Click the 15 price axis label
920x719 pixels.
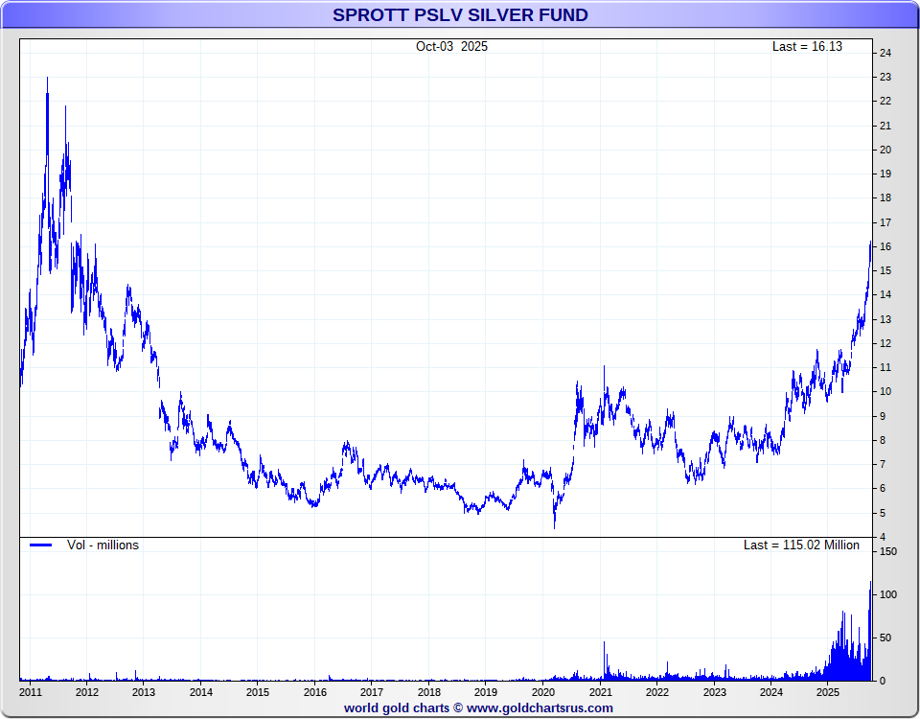(x=885, y=270)
